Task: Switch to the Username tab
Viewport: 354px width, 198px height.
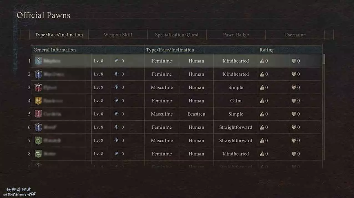Action: 295,35
